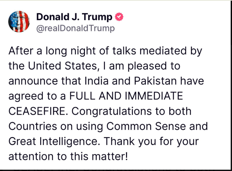Select the phrase FULL AND IMMEDIATE
This screenshot has height=171, width=232.
coord(126,96)
